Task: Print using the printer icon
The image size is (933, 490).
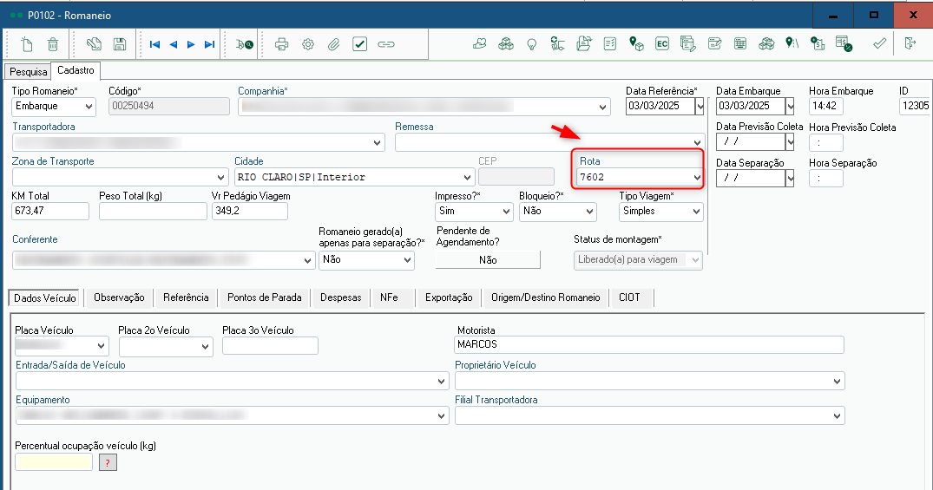Action: [x=282, y=44]
